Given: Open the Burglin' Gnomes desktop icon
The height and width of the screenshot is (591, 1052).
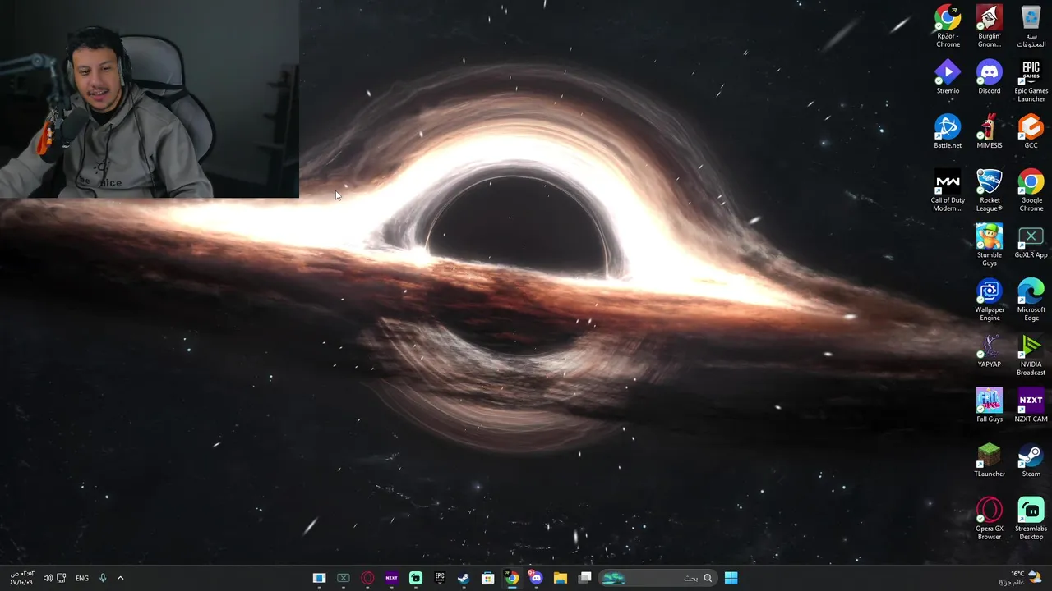Looking at the screenshot, I should coord(990,26).
